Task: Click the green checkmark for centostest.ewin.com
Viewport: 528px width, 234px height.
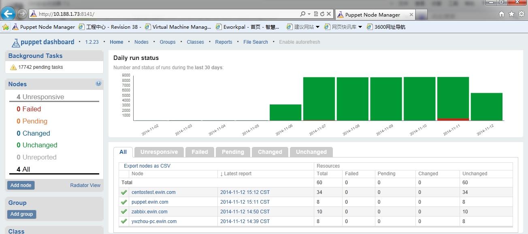Action: pos(124,192)
